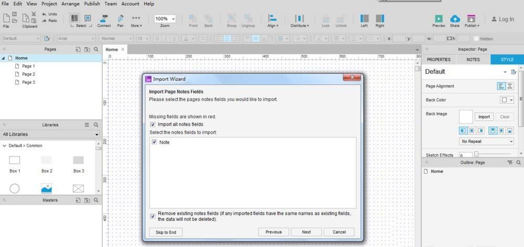Click the Share cloud icon
Image resolution: width=524 pixels, height=247 pixels.
click(x=454, y=19)
